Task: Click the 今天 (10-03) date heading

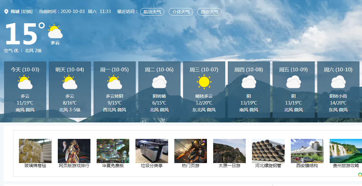Action: coord(25,69)
